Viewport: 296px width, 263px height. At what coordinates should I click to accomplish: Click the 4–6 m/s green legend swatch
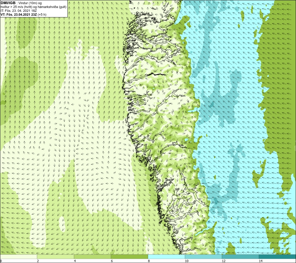click(92, 256)
